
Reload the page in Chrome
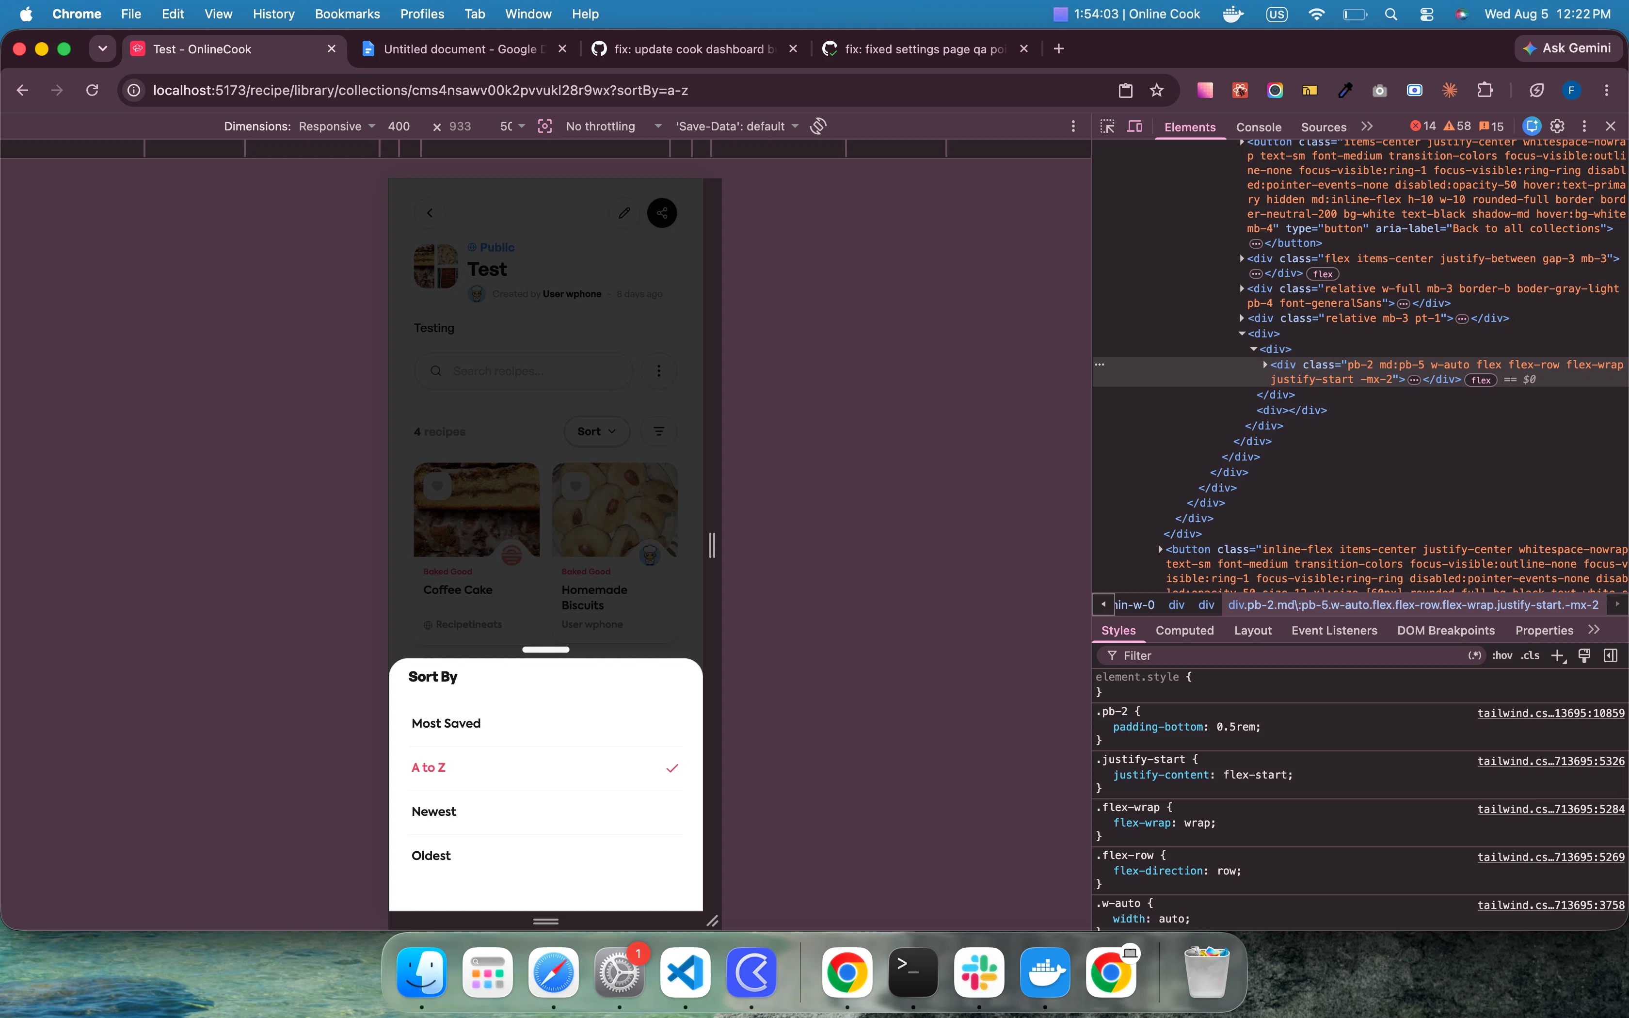[x=92, y=90]
